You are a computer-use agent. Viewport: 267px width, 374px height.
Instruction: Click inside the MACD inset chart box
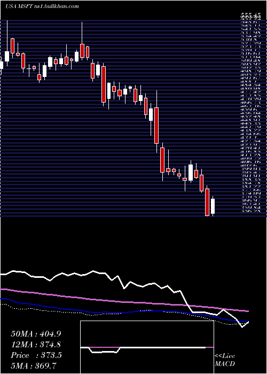(147, 347)
